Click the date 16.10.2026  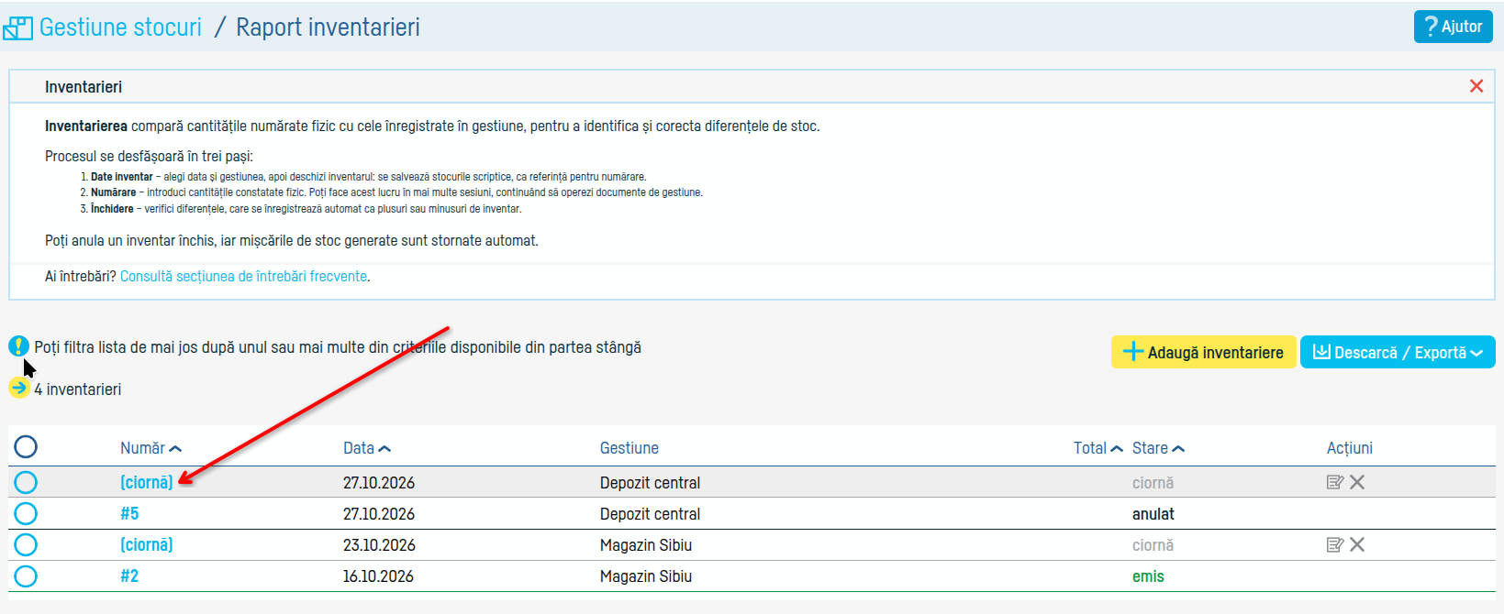coord(378,576)
